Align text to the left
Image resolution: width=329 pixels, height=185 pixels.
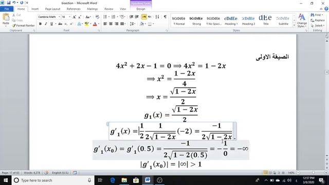coord(105,24)
